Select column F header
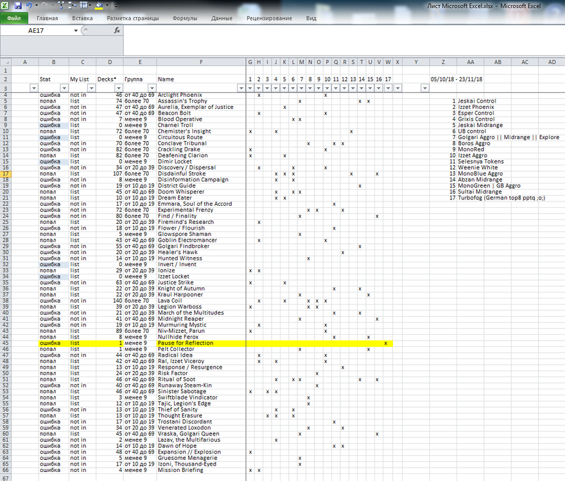The image size is (565, 481). tap(201, 62)
